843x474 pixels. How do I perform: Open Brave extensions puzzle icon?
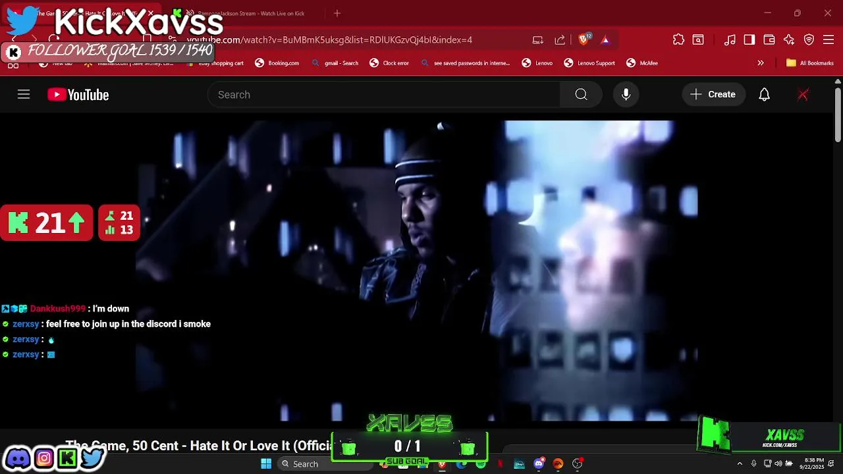[x=678, y=40]
